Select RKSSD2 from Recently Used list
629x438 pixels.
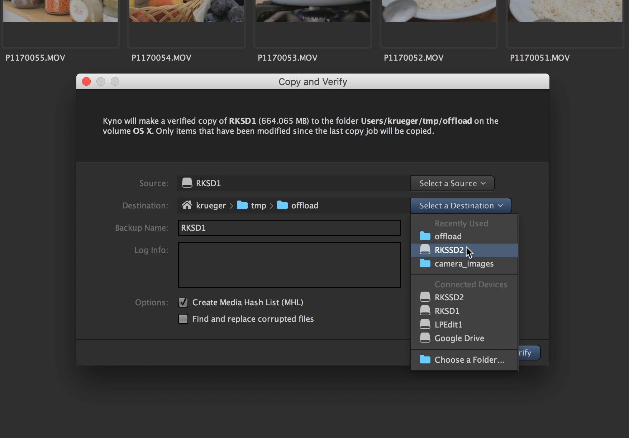click(448, 250)
